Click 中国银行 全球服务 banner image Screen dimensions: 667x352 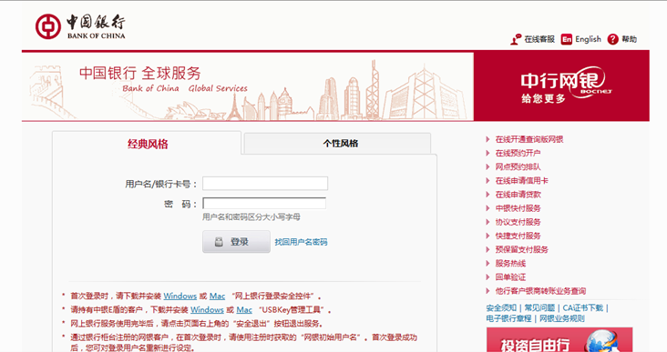tap(248, 86)
